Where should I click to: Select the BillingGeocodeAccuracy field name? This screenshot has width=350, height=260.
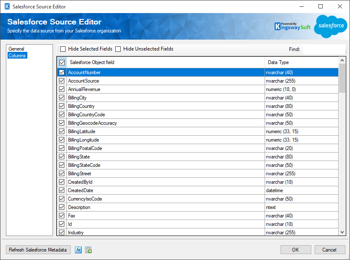[x=93, y=123]
